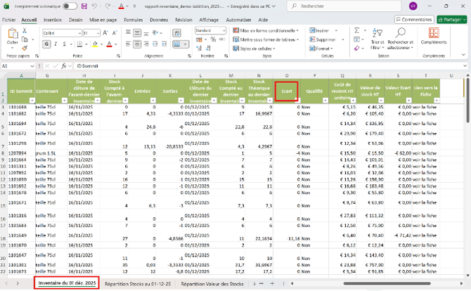Switch to Répartition Stocks au 01-12-25 sheet
This screenshot has height=291, width=471.
tap(138, 283)
